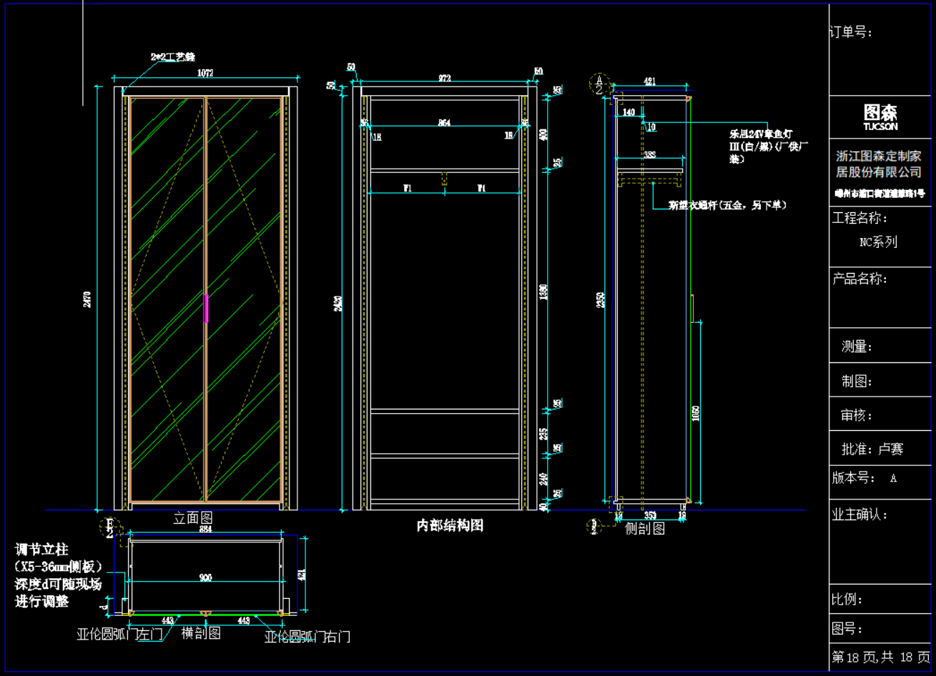This screenshot has height=676, width=936.
Task: Select the E/2 detail marker near 横剖图
Action: pos(109,528)
